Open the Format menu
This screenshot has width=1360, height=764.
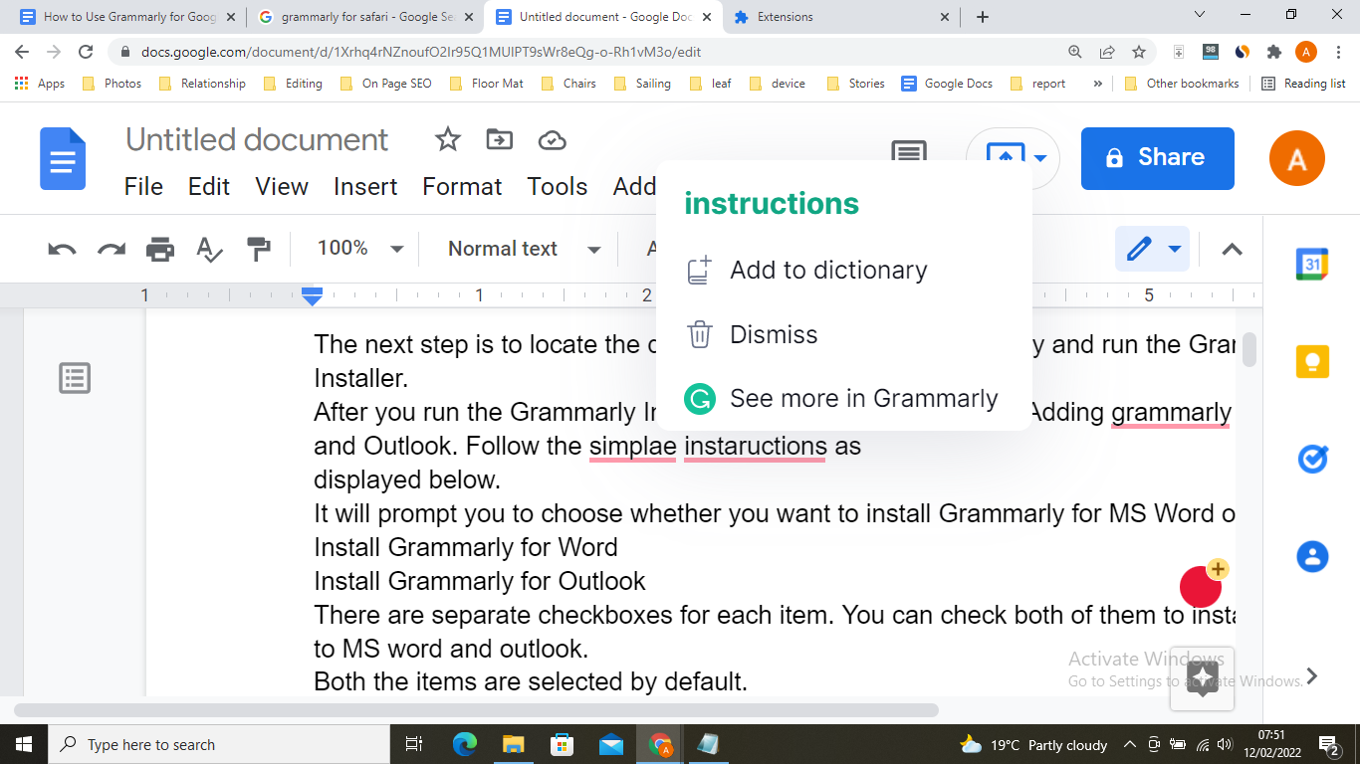[x=462, y=186]
